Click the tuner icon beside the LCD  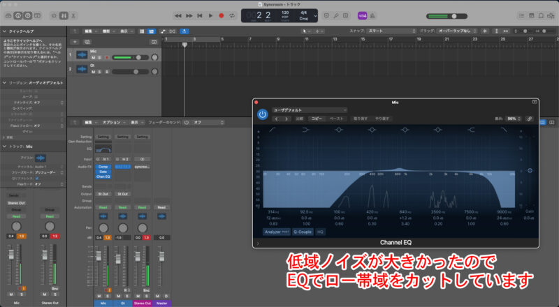[336, 15]
